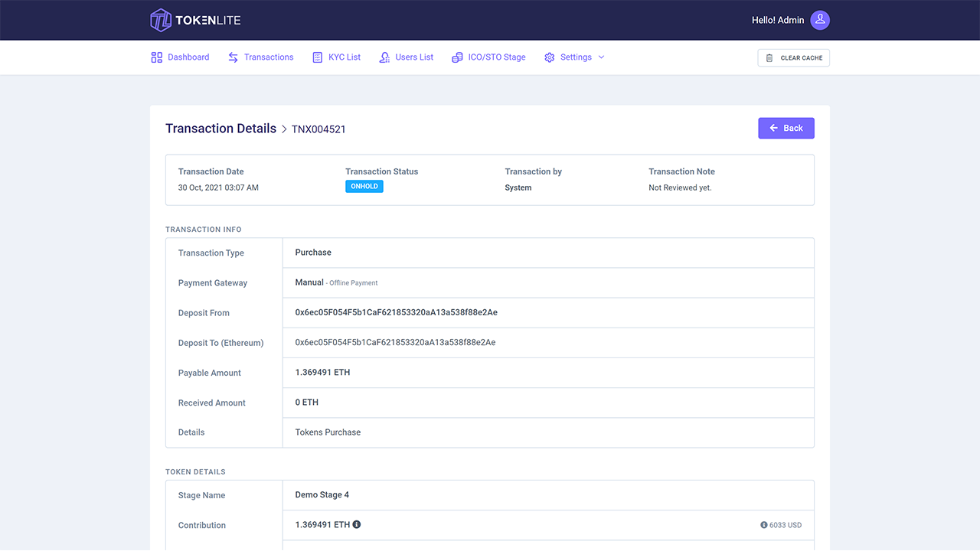The height and width of the screenshot is (551, 980).
Task: Open the admin avatar icon
Action: (820, 20)
